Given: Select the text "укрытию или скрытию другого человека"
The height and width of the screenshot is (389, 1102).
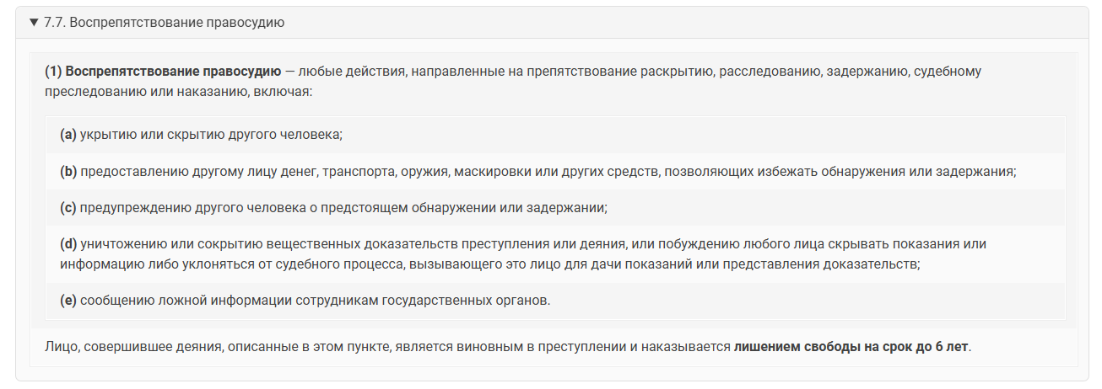Looking at the screenshot, I should tap(210, 134).
